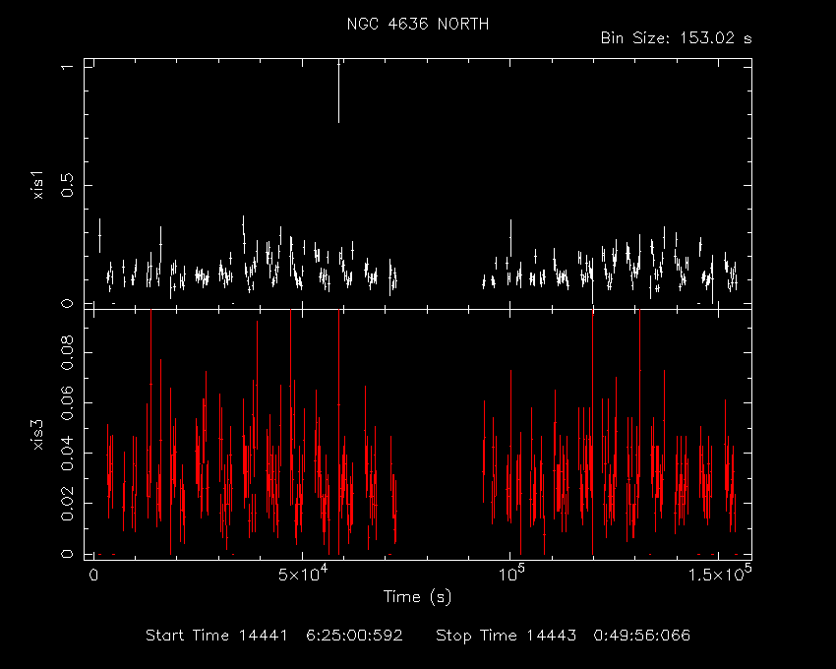Click the x-axis tick label '0'
Screen dimensions: 836x669
93,576
